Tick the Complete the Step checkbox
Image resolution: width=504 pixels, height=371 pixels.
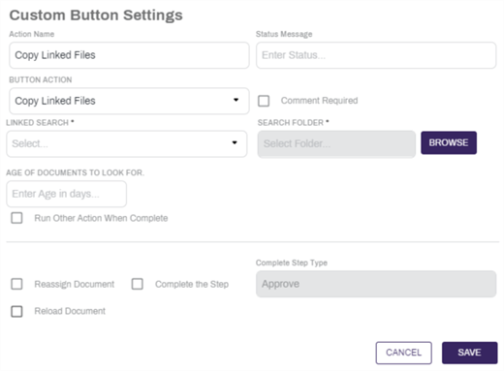(x=138, y=284)
